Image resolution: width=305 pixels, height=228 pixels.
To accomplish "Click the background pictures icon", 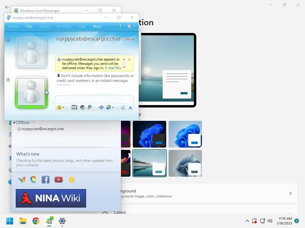I will [x=108, y=107].
